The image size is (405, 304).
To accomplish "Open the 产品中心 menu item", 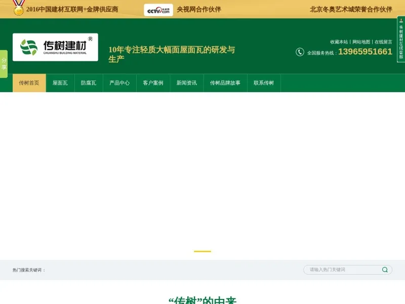I will [119, 83].
